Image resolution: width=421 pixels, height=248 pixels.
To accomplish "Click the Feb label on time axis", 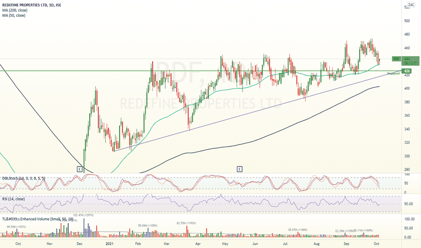I will click(x=138, y=243).
